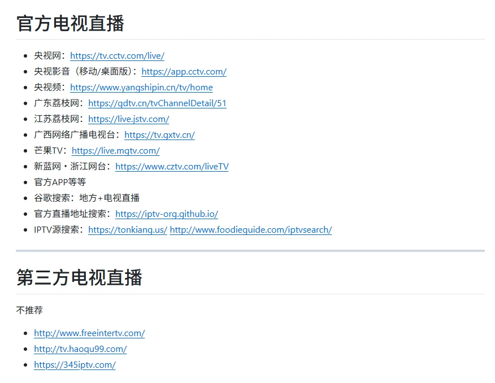Click the 第三方电视直播 heading
495x383 pixels.
tap(79, 277)
